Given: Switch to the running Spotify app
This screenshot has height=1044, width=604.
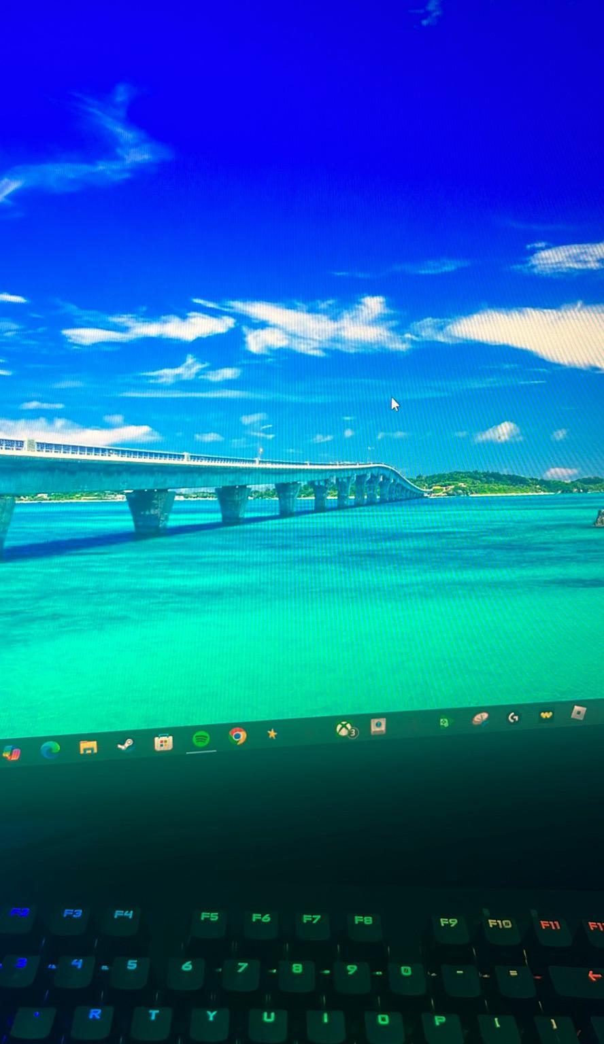Looking at the screenshot, I should coord(201,739).
